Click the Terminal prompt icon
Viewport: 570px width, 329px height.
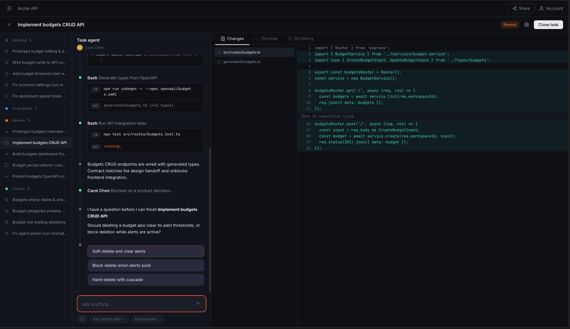coord(256,38)
